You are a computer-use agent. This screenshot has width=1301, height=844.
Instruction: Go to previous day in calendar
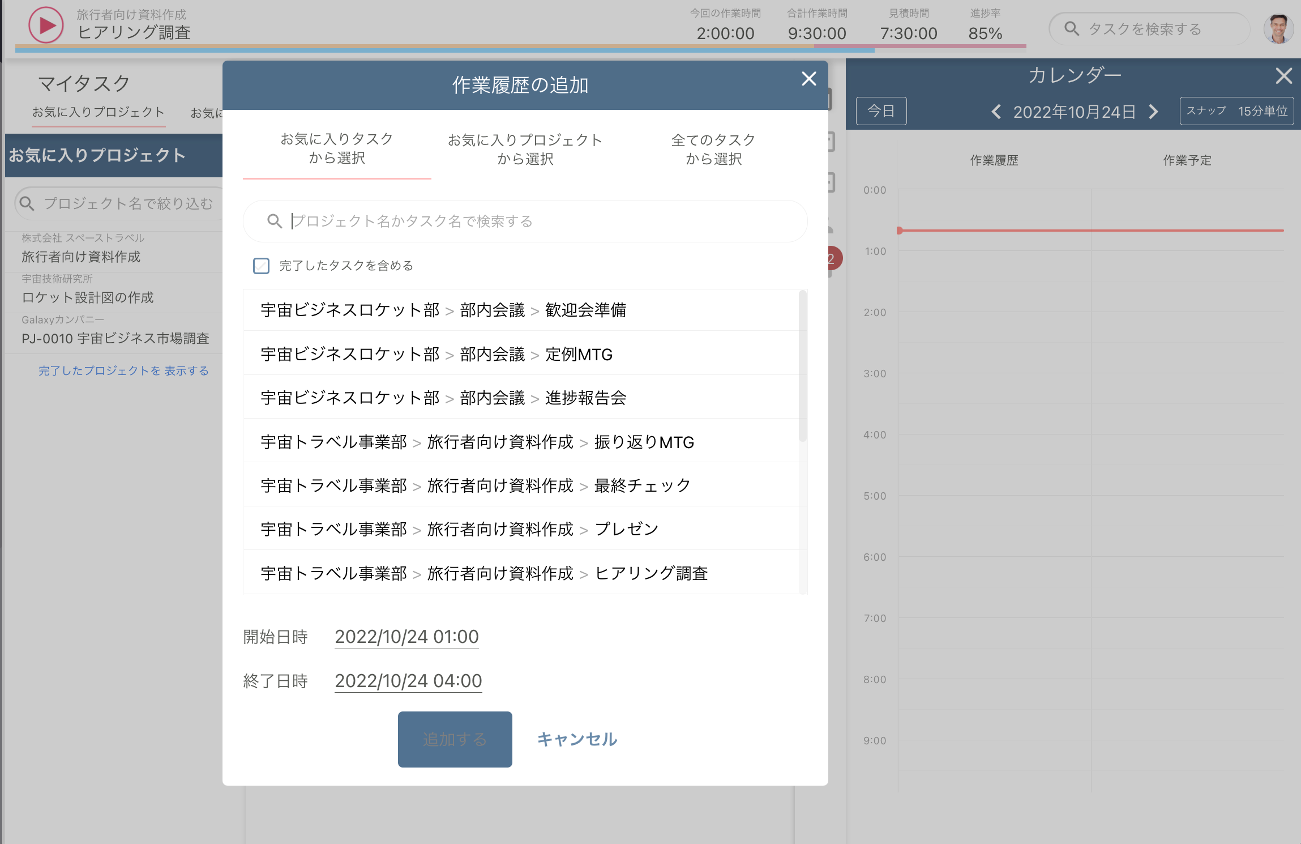pyautogui.click(x=996, y=112)
